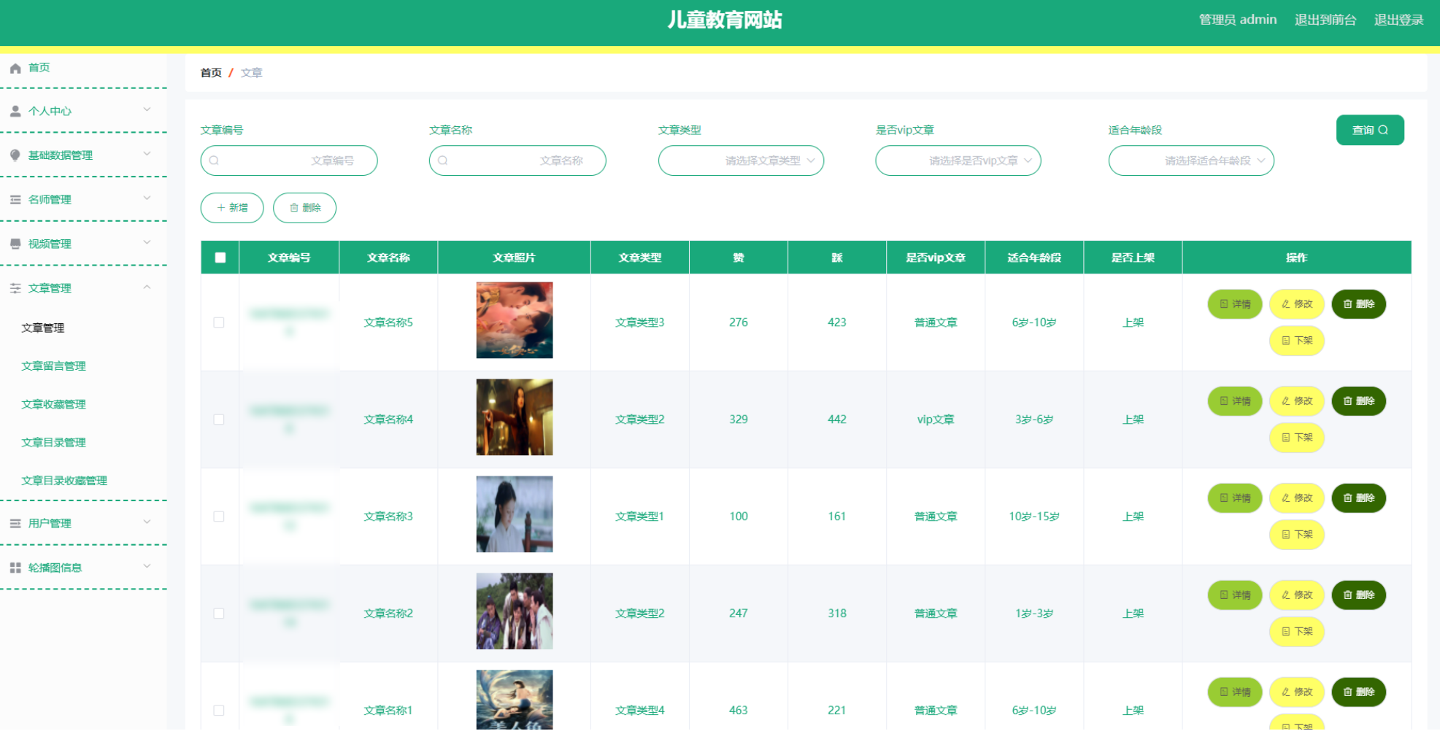Click the search icon in 文章名称 field
The image size is (1440, 731).
point(442,160)
